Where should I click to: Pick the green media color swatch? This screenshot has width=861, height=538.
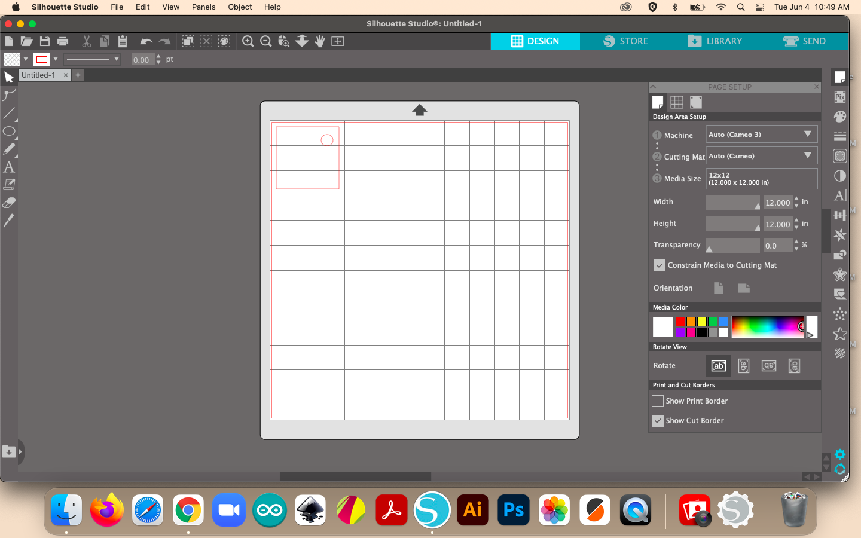(713, 322)
